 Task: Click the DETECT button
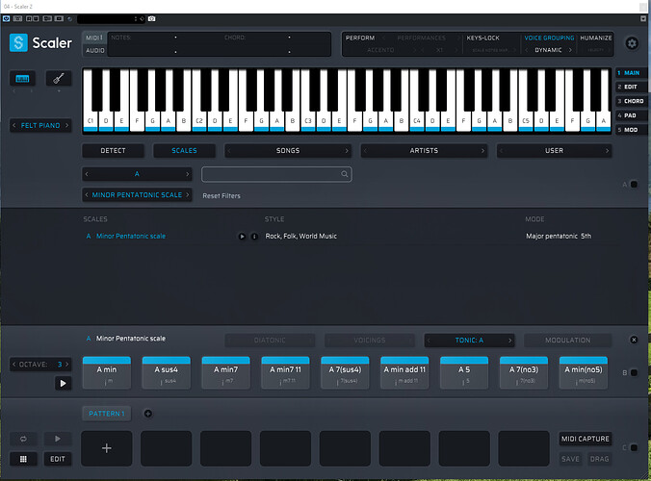113,150
